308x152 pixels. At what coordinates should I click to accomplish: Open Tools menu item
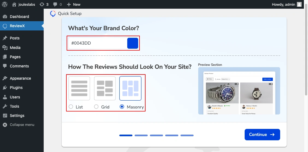coord(22,106)
